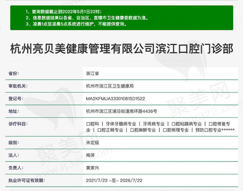Click the second notice line about 卫生健康委数据

[87, 18]
